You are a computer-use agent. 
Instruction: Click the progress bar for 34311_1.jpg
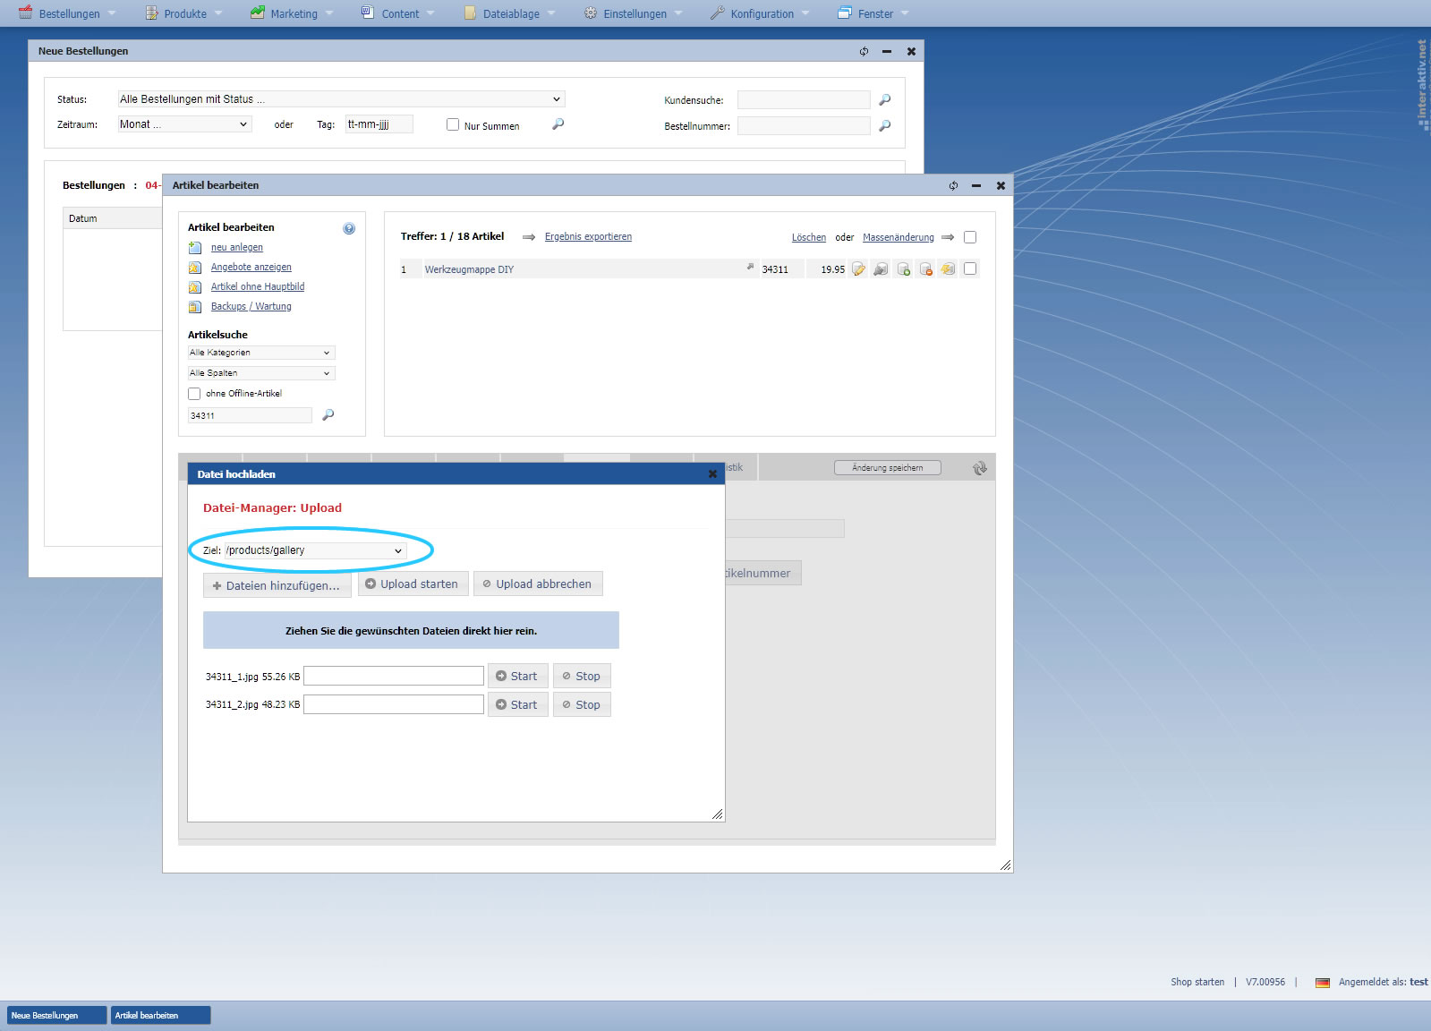(x=394, y=677)
